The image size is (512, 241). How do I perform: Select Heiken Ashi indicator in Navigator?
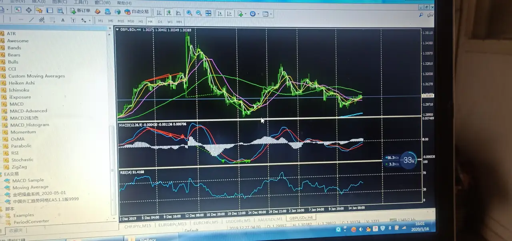pyautogui.click(x=22, y=83)
